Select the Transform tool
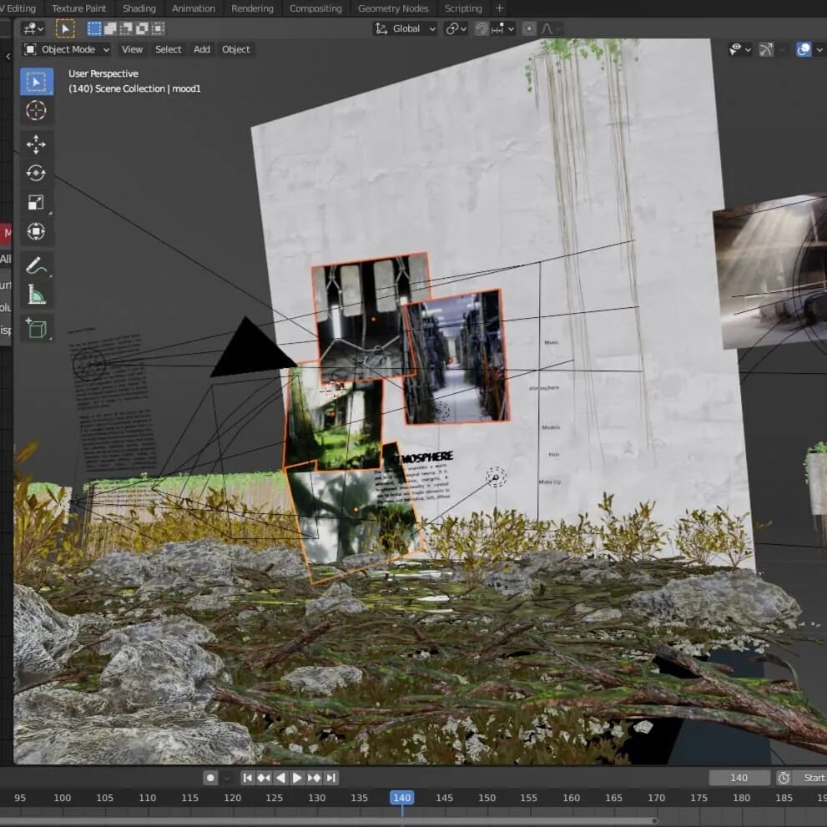 pyautogui.click(x=36, y=231)
